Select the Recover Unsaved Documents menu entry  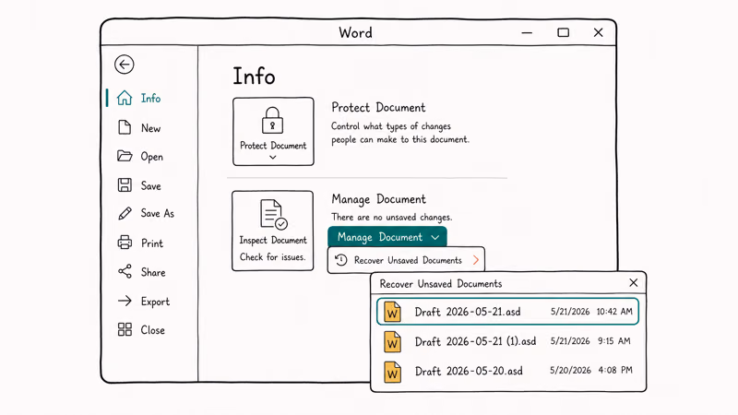pos(406,260)
